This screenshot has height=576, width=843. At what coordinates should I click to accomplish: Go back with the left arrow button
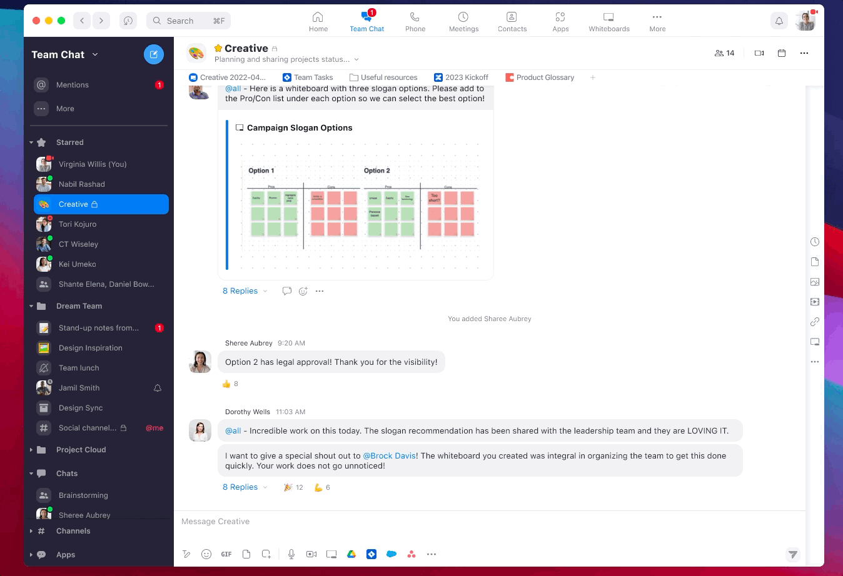82,21
